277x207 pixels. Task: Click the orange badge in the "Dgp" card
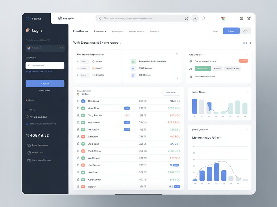[x=243, y=61]
